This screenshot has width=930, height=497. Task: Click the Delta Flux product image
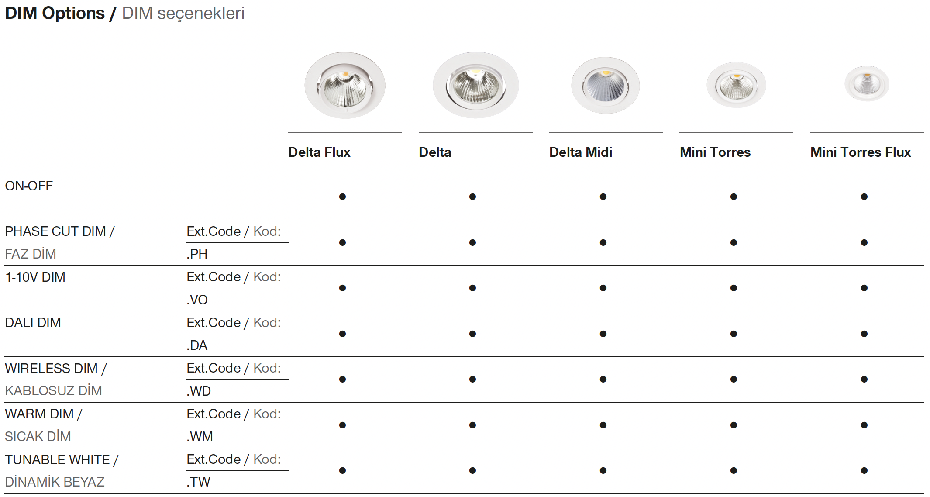click(x=344, y=85)
